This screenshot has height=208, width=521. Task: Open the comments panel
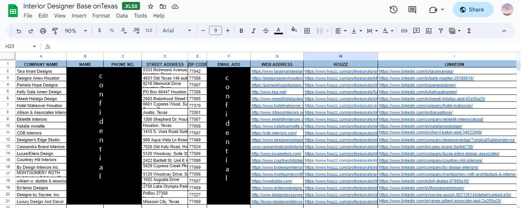[412, 10]
